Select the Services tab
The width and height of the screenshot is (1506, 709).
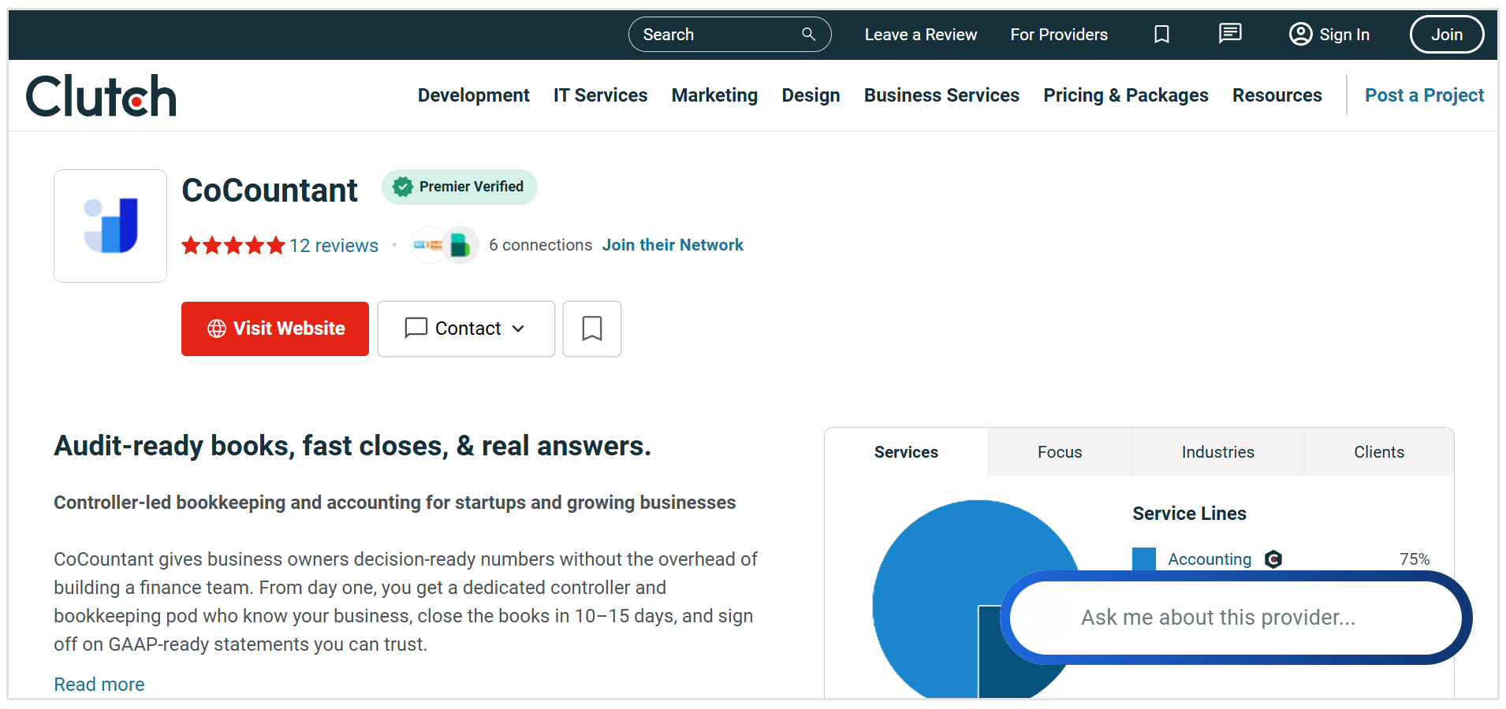click(x=906, y=452)
